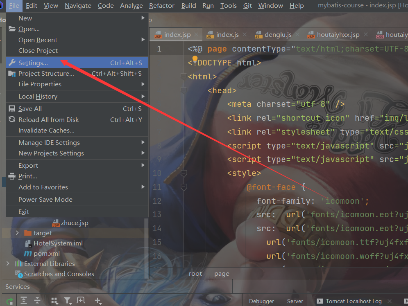Image resolution: width=408 pixels, height=306 pixels.
Task: Choose Exit from the File menu
Action: point(77,212)
